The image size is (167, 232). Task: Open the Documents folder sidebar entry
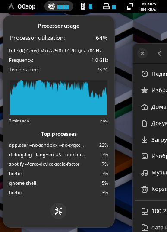154,123
